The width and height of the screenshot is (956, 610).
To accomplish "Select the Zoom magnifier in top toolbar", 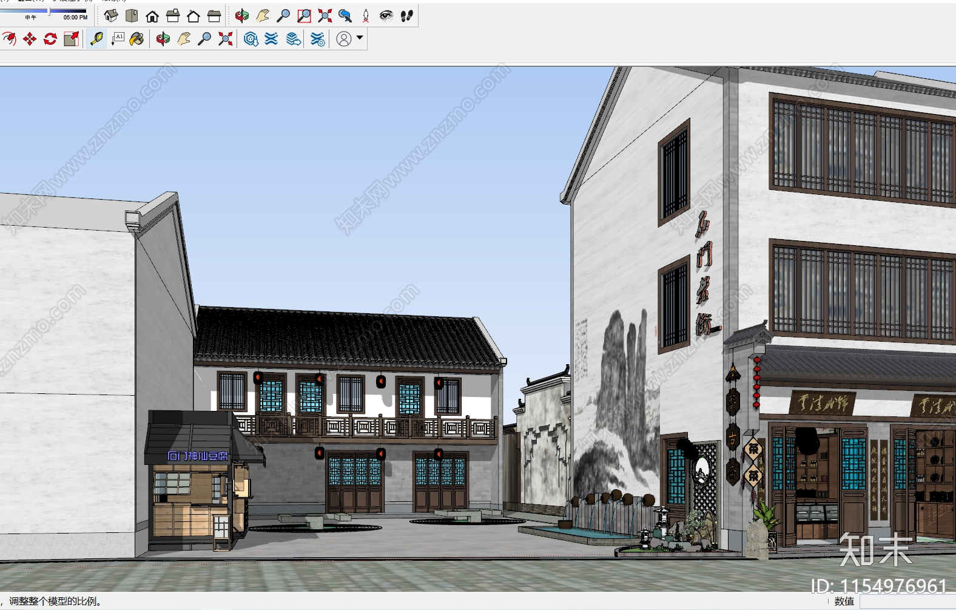I will point(283,15).
